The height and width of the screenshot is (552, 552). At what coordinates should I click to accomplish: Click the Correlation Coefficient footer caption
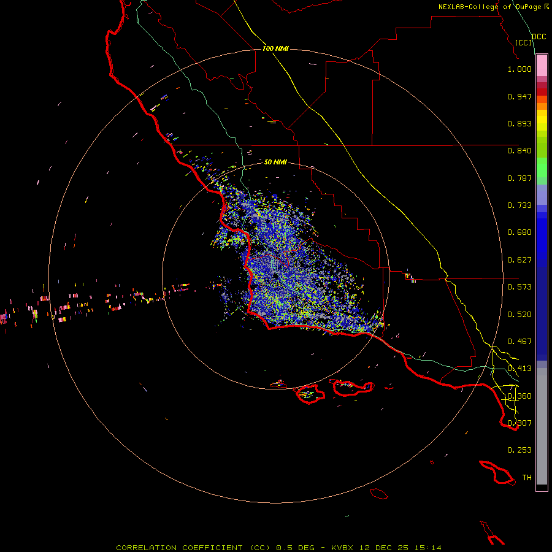(279, 548)
